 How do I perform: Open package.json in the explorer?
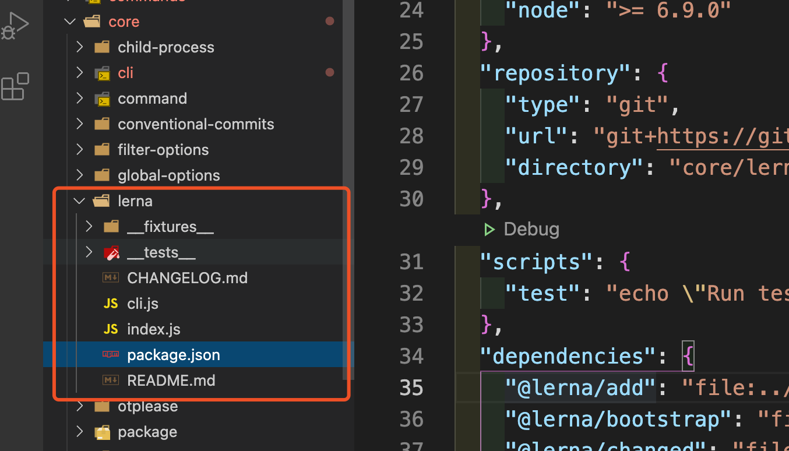tap(174, 355)
